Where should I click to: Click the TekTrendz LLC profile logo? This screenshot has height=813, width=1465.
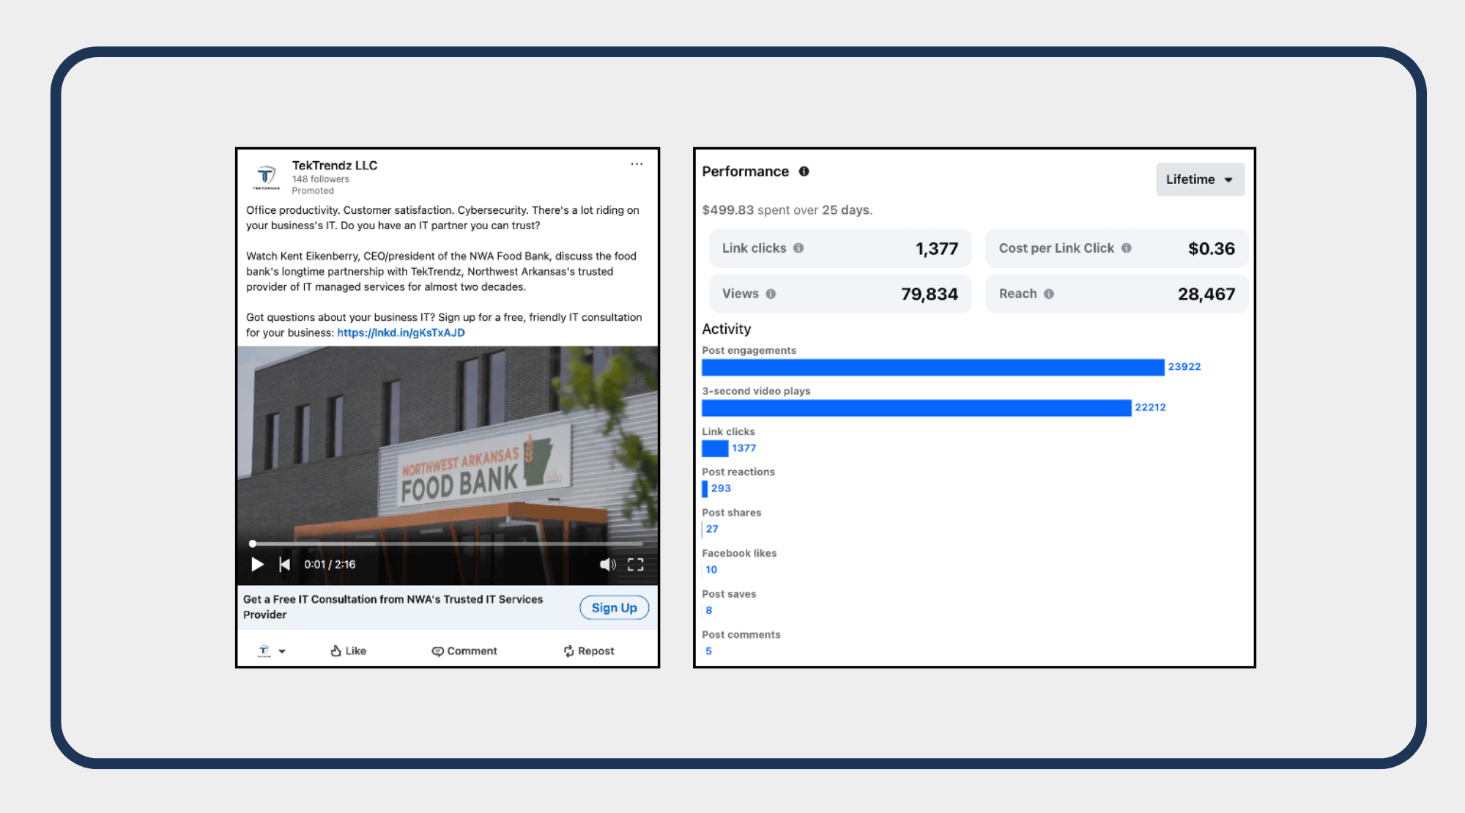pos(265,175)
